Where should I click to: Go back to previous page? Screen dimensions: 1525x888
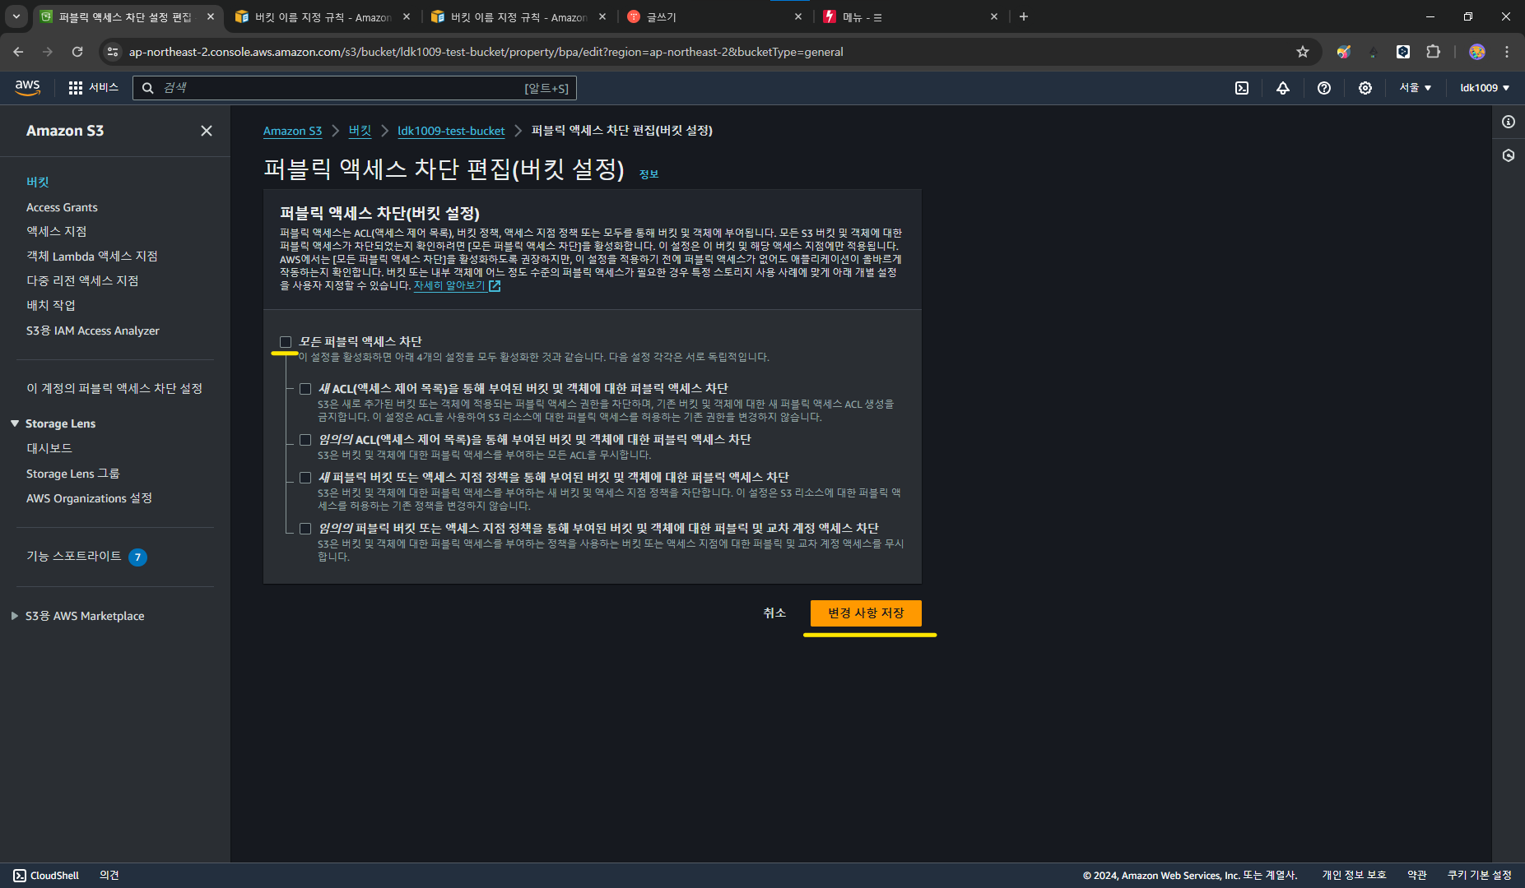pyautogui.click(x=18, y=52)
